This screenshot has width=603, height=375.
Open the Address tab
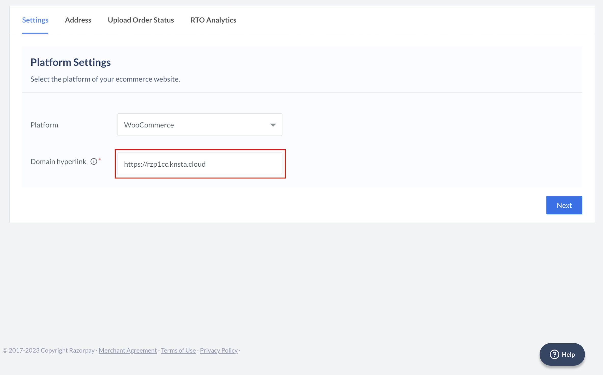[78, 20]
